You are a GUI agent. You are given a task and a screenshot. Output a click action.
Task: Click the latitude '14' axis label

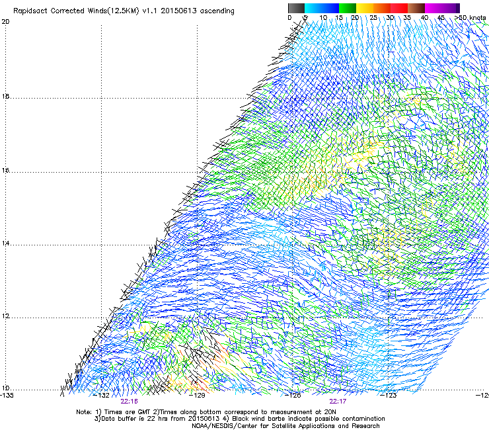5,243
